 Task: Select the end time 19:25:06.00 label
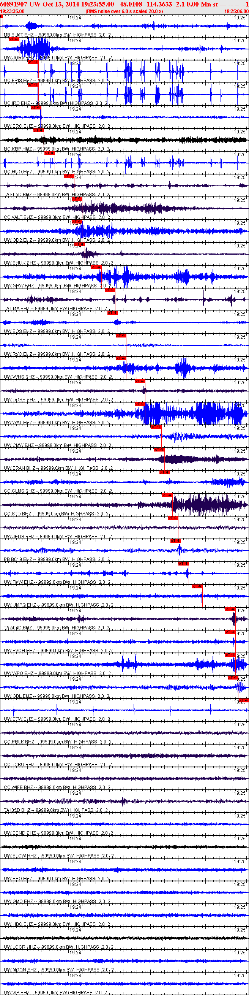pos(236,11)
